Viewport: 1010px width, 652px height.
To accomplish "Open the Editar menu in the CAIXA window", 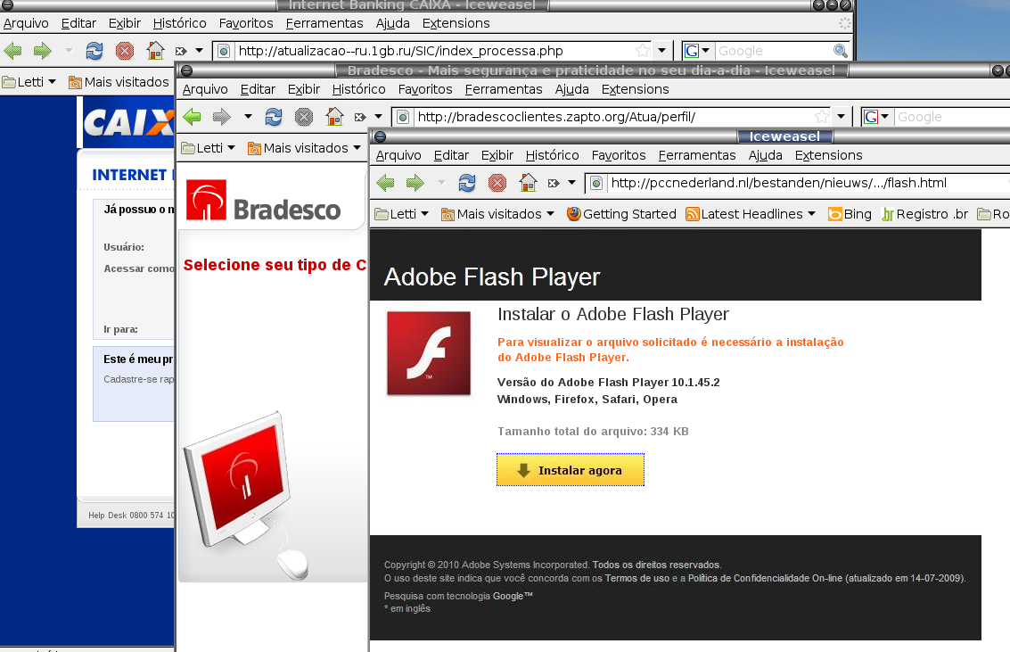I will (78, 23).
